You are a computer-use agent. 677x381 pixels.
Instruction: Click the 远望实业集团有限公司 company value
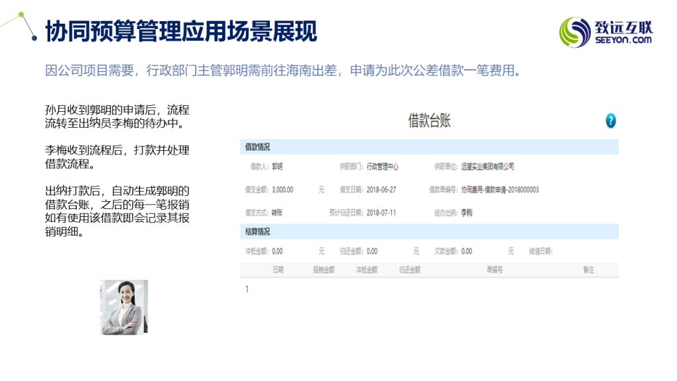[x=487, y=167]
